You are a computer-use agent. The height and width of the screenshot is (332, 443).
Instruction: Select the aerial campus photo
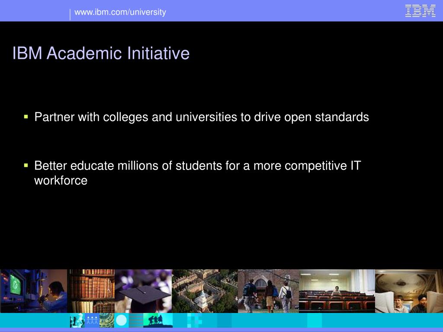[205, 291]
